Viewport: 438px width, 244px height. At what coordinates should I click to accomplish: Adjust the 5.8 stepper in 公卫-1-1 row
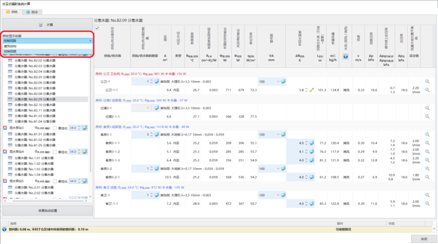pos(307,90)
